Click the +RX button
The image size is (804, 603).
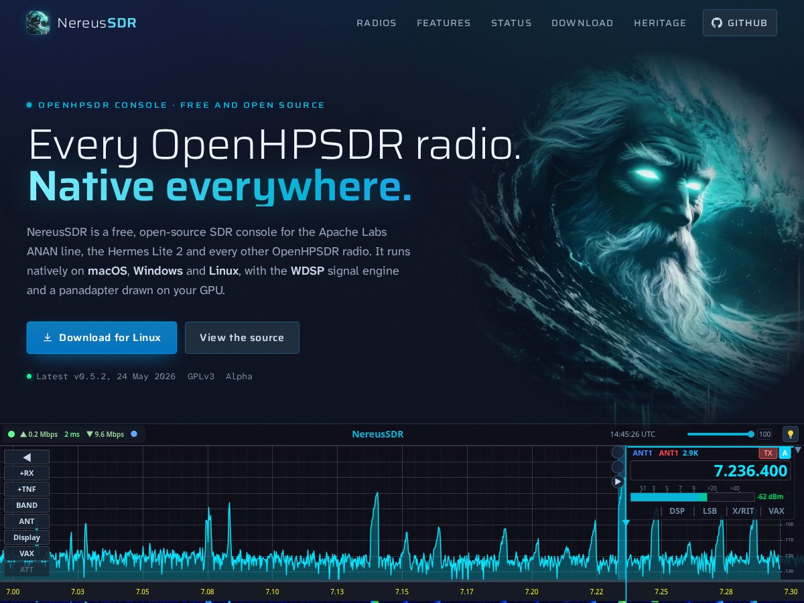(27, 473)
